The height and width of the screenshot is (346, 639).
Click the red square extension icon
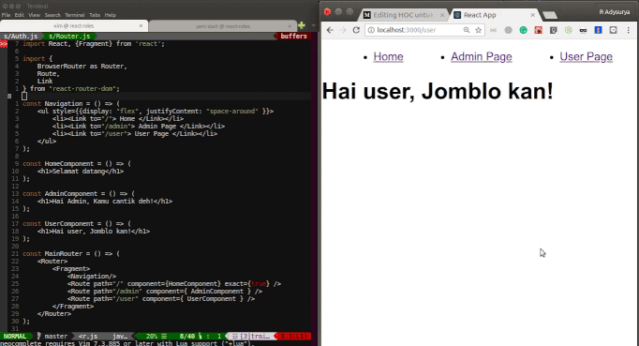point(539,30)
